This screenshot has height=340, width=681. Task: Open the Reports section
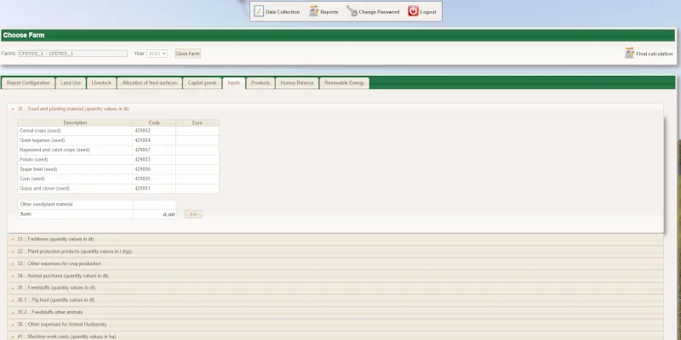(x=323, y=12)
